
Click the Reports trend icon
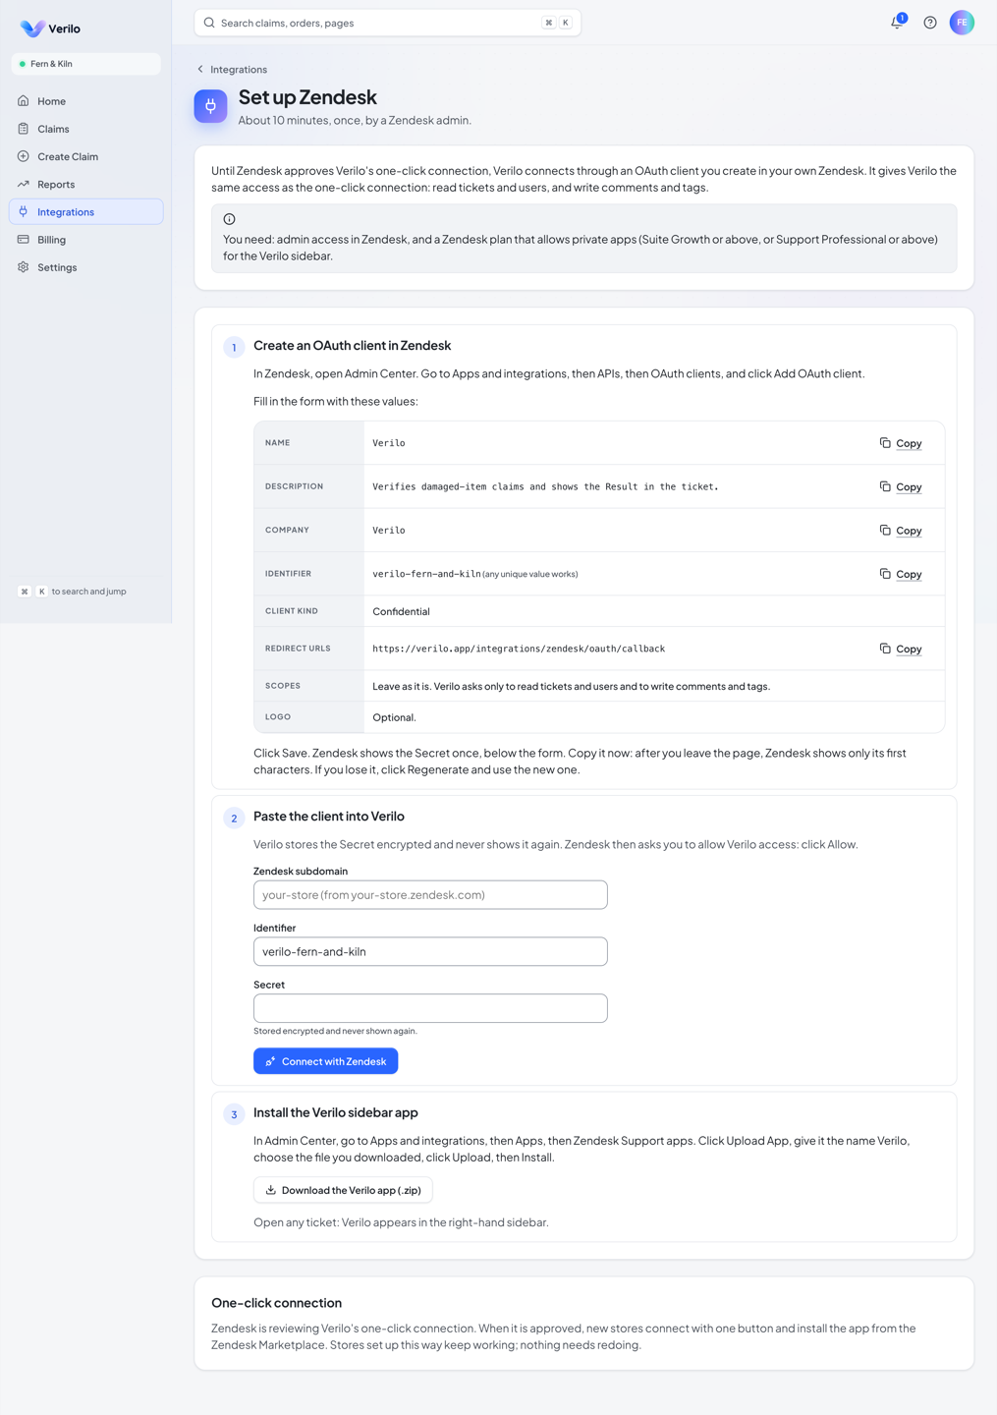click(x=24, y=184)
